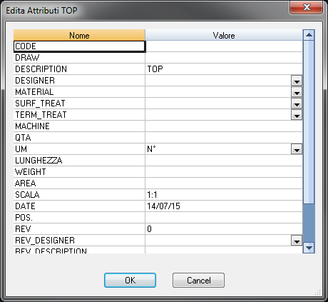328x302 pixels.
Task: Select the Valore column header
Action: tap(224, 35)
